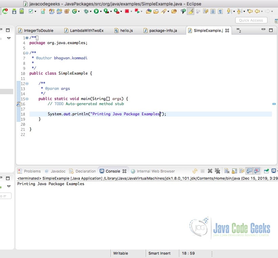The image size is (278, 258).
Task: Open the hidden editor tabs chevron
Action: point(239,30)
